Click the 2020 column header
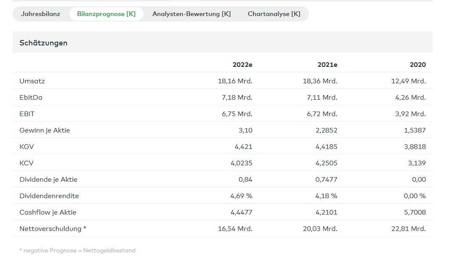Screen dimensions: 457x260 (x=417, y=65)
